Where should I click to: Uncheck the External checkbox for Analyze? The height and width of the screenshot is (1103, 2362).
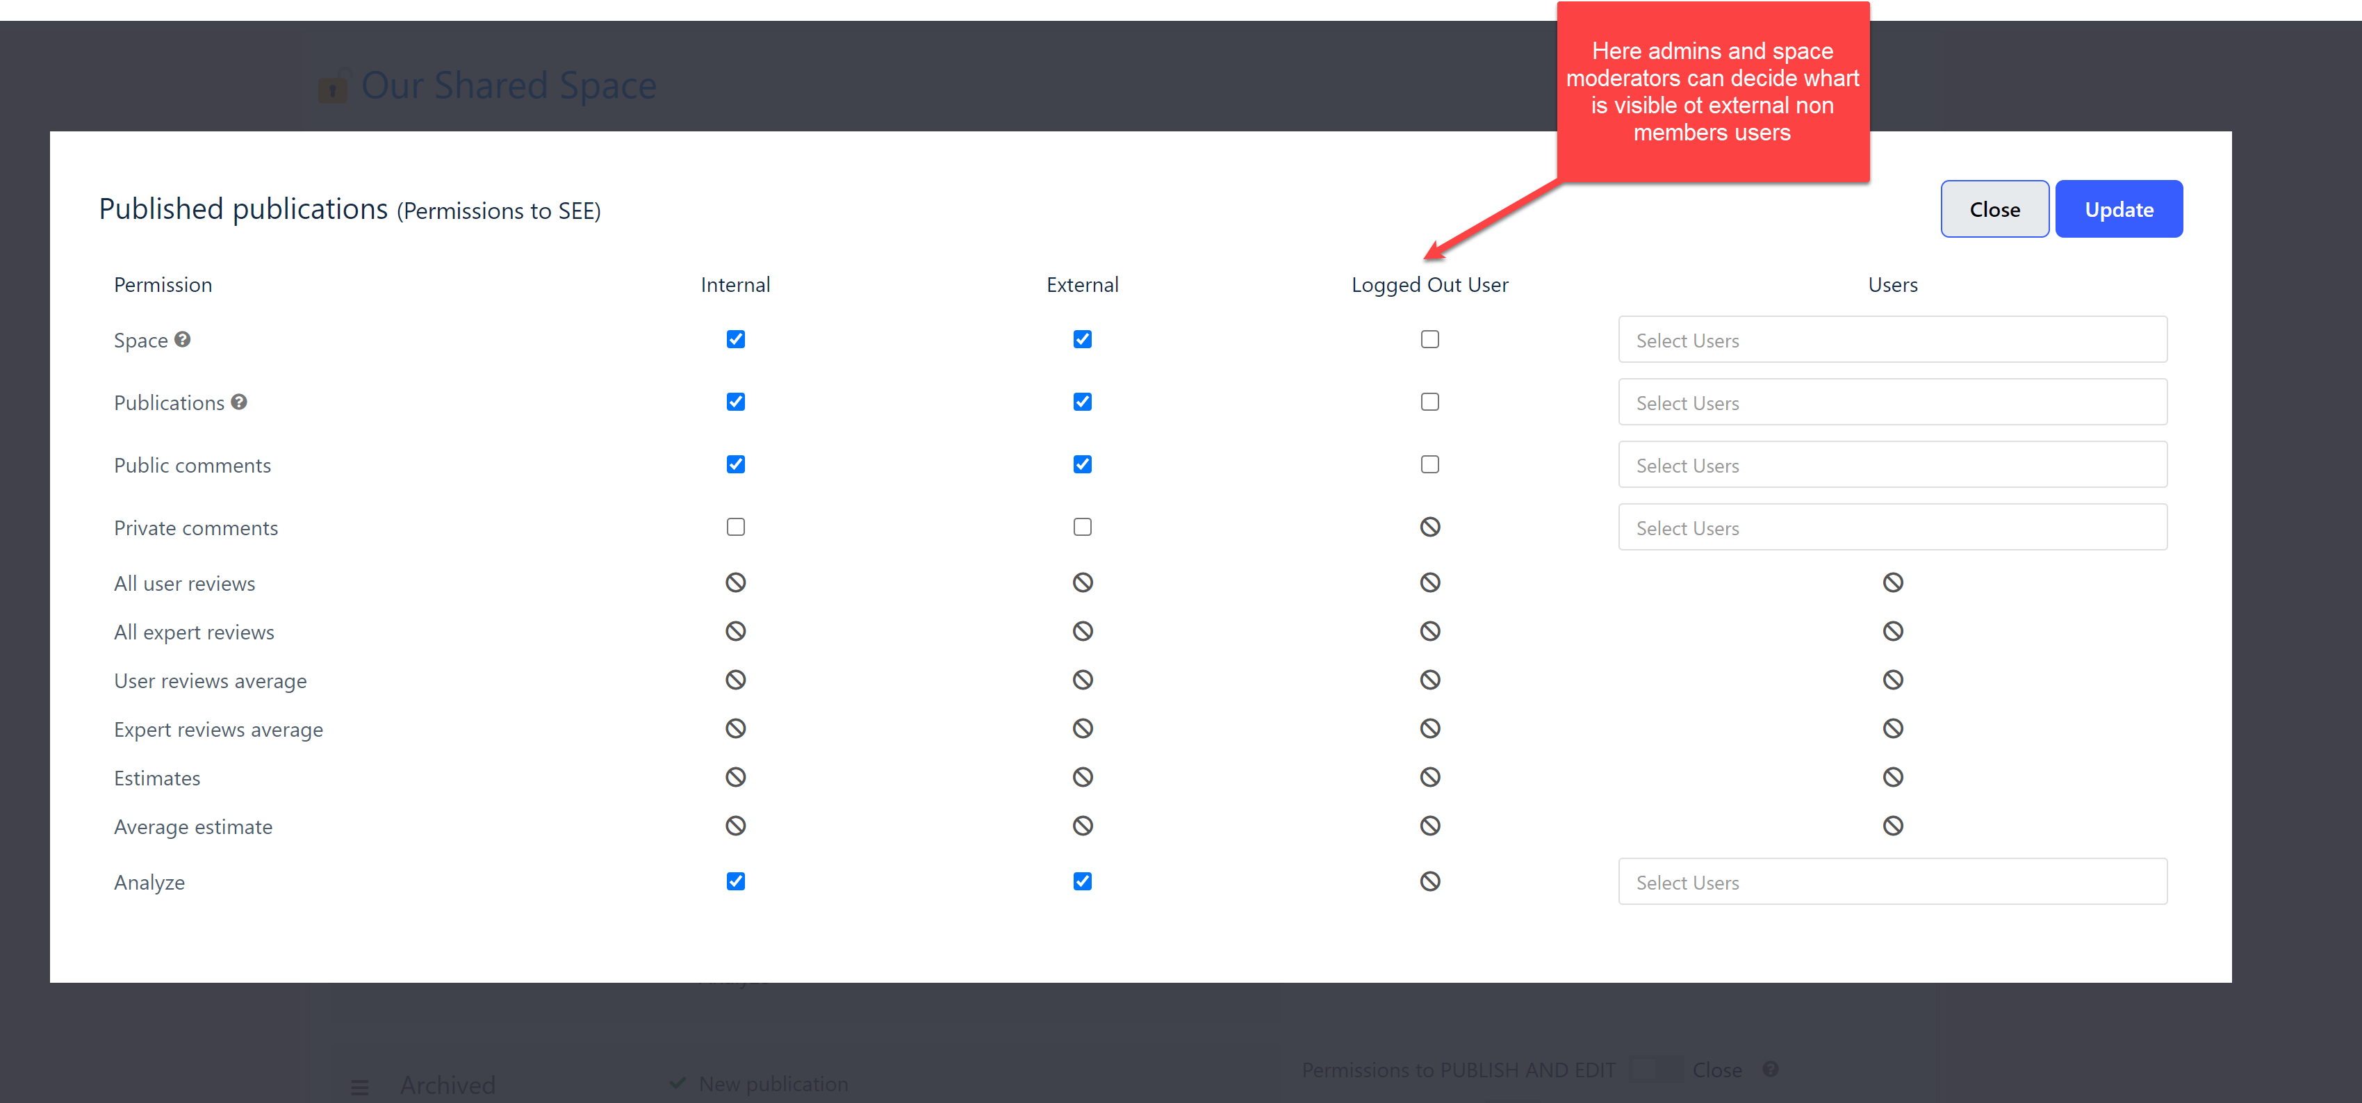(1082, 882)
